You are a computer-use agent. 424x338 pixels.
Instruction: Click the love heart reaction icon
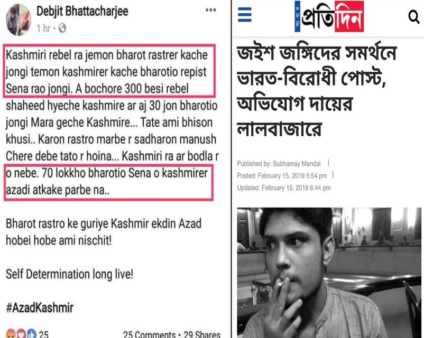coord(22,334)
